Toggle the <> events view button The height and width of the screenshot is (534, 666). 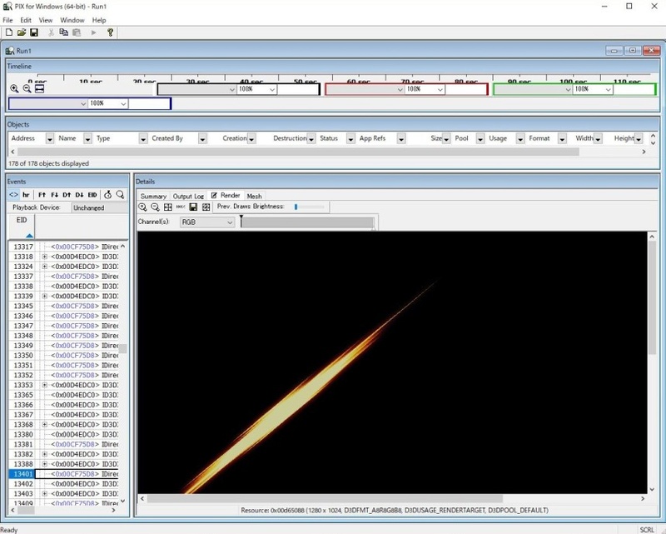coord(13,195)
